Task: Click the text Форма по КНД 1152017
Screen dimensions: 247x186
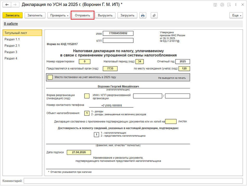Action: point(62,44)
